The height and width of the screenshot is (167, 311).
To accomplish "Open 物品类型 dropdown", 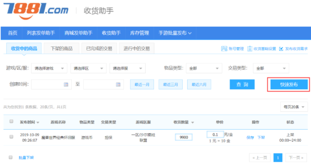I will coord(204,68).
